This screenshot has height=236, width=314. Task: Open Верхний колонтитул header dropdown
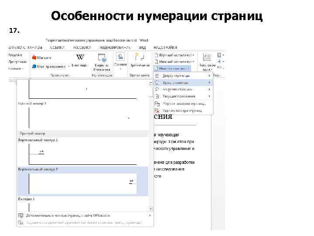[x=174, y=55]
